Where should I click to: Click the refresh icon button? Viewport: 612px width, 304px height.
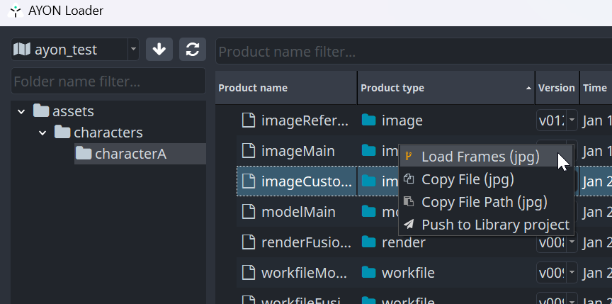[x=192, y=50]
